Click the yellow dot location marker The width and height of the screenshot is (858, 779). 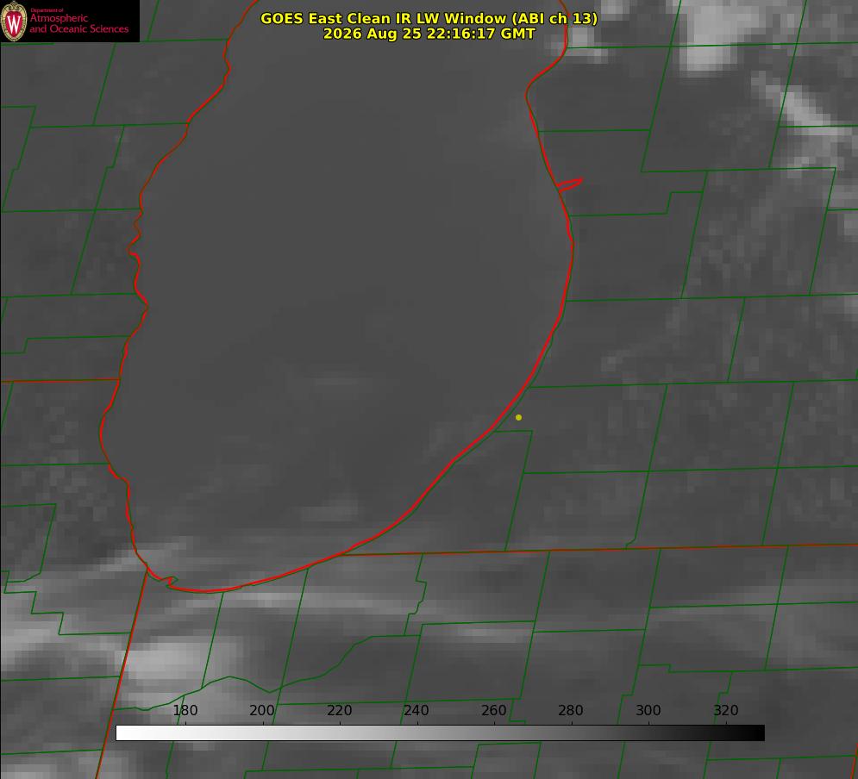click(x=518, y=417)
